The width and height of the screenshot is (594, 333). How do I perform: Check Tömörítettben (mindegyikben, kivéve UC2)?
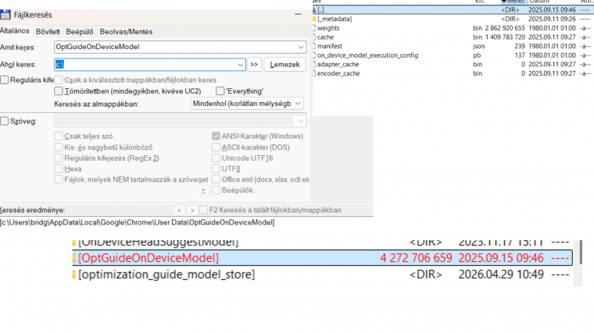59,91
